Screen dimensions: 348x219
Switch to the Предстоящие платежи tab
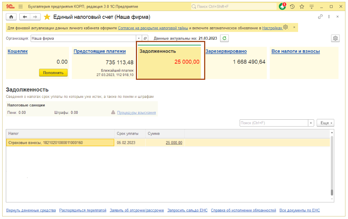[x=99, y=51]
